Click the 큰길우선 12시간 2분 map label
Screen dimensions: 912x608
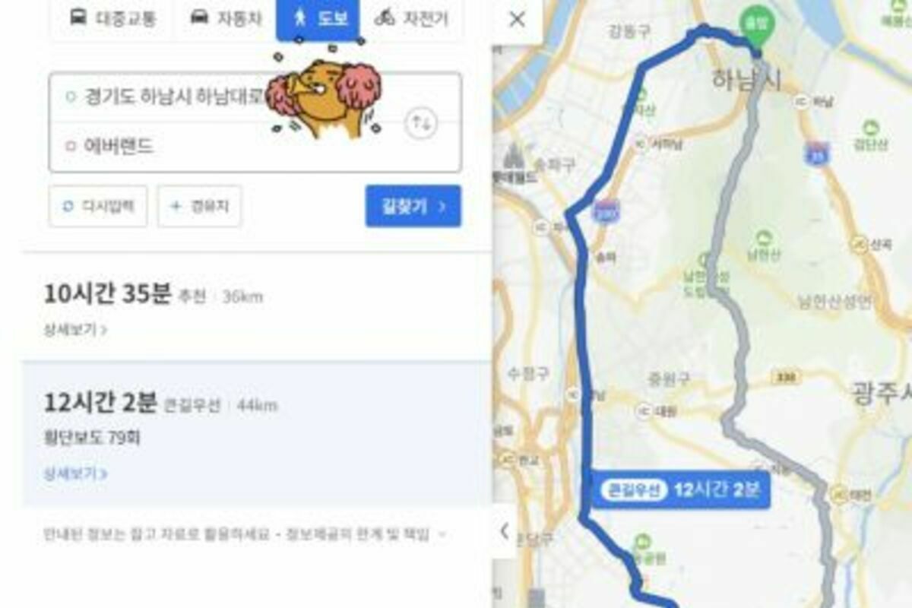tap(682, 490)
